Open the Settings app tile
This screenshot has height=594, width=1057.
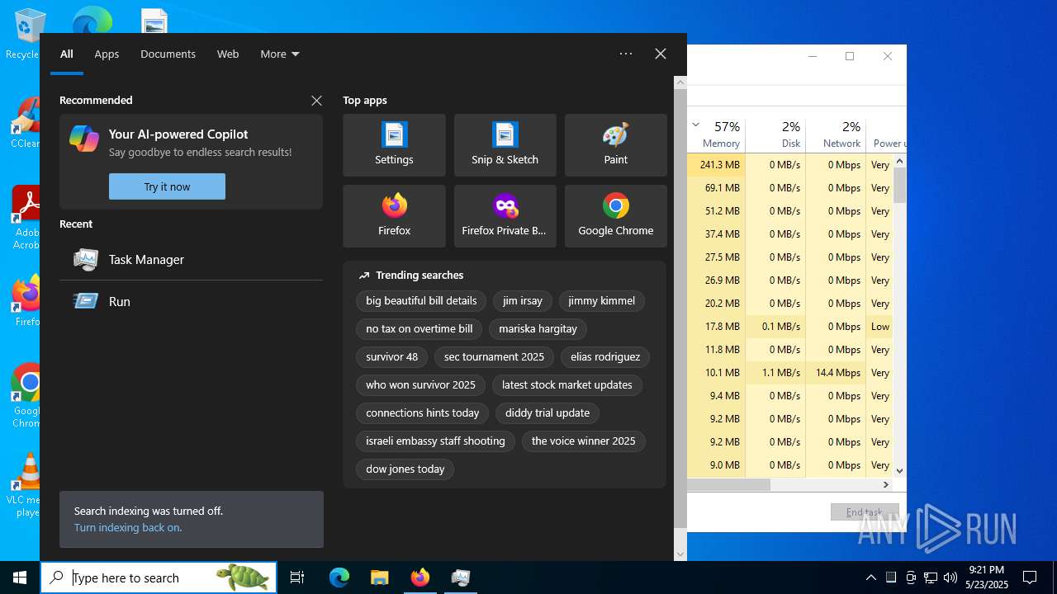click(394, 145)
